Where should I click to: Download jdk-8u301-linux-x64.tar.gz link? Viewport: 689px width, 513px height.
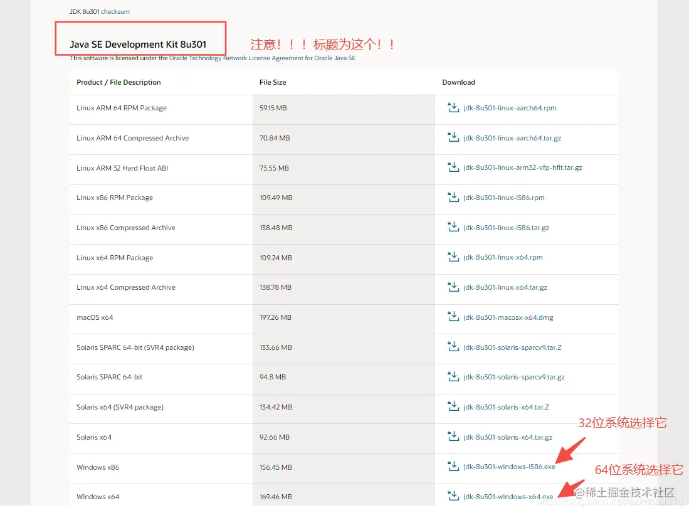(x=505, y=287)
